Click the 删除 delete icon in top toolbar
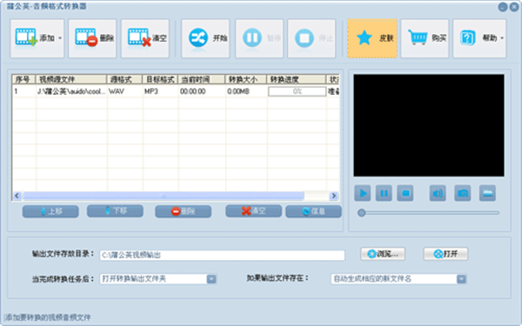Viewport: 522px width, 326px height. [x=86, y=37]
